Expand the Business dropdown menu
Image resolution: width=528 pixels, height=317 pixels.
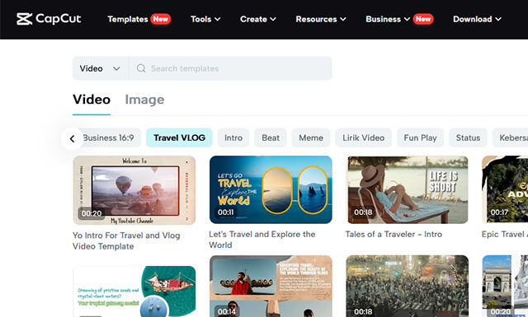coord(388,19)
